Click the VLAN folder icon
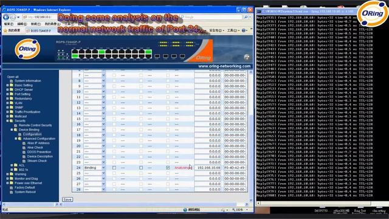Viewport: 389px width, 219px height. (11, 103)
